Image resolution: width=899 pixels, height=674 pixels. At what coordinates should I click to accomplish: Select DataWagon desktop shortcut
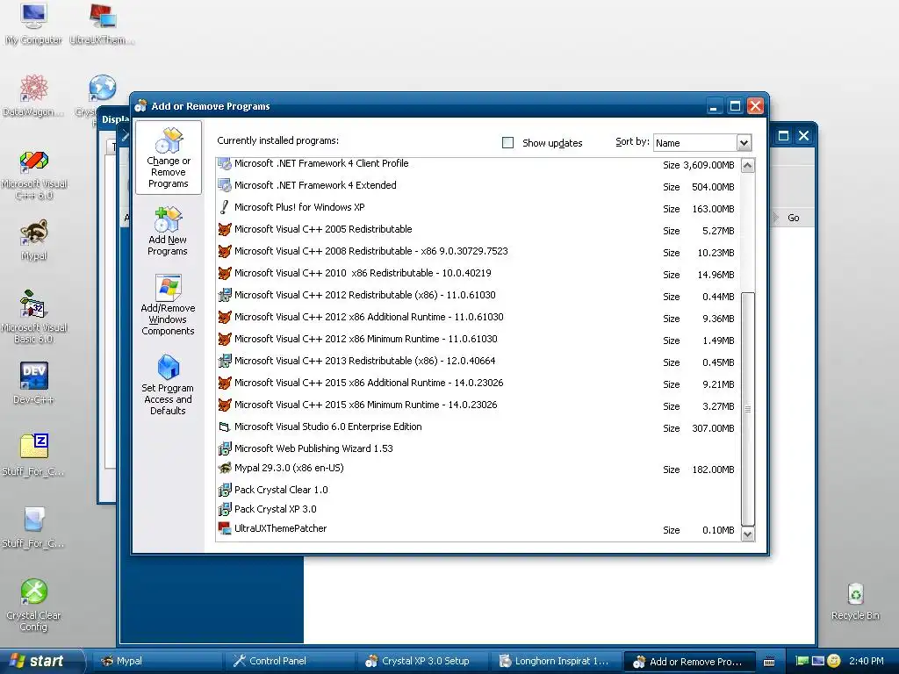pyautogui.click(x=33, y=95)
